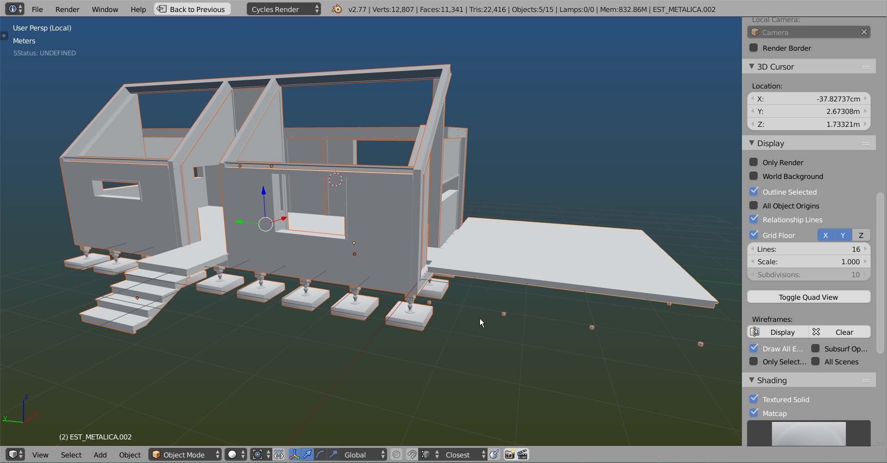Toggle snap rotation alignment icon

click(494, 454)
